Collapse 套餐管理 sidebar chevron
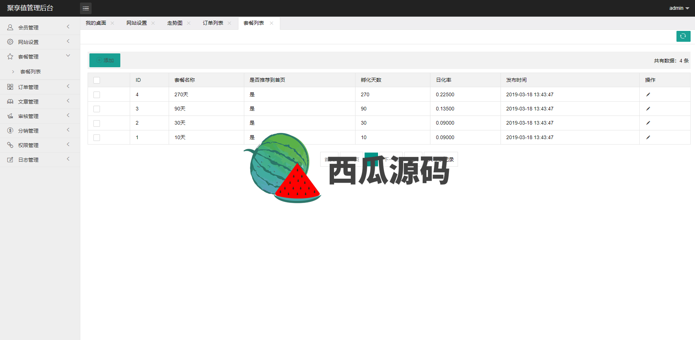The width and height of the screenshot is (695, 340). click(x=68, y=56)
